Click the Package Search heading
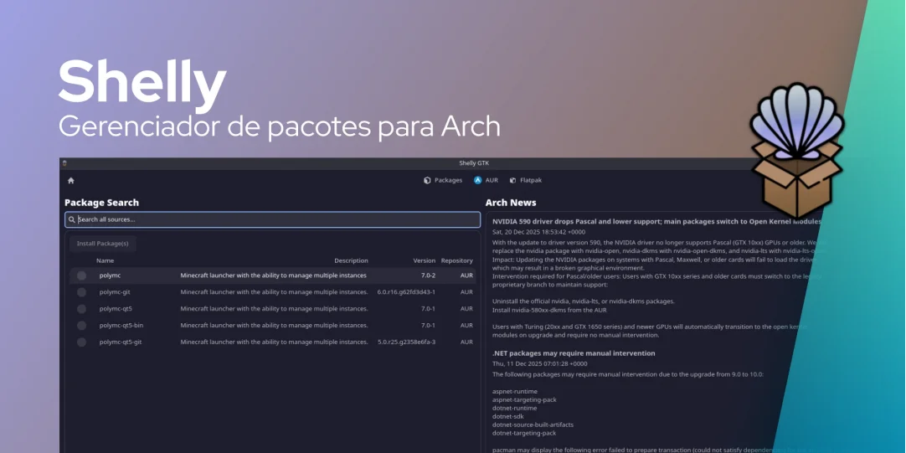Image resolution: width=906 pixels, height=453 pixels. coord(101,203)
